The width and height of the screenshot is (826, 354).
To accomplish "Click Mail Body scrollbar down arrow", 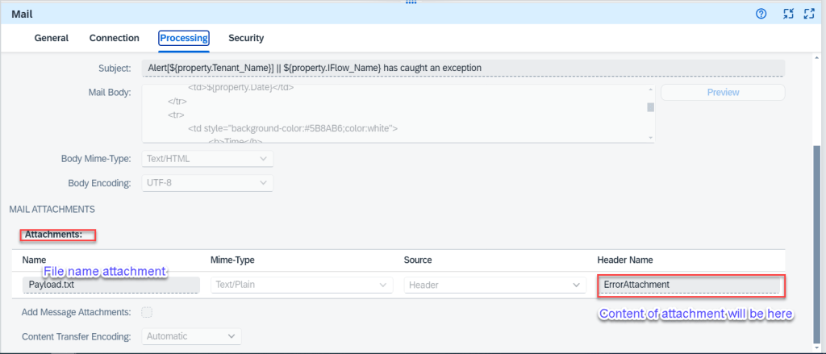I will click(x=650, y=137).
